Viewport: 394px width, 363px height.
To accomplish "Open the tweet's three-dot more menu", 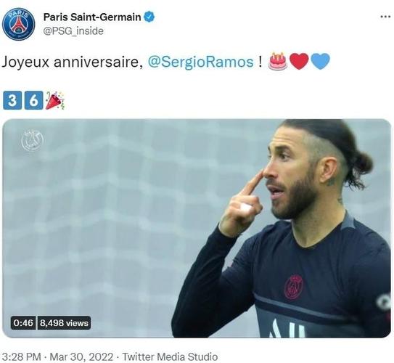I will (385, 17).
